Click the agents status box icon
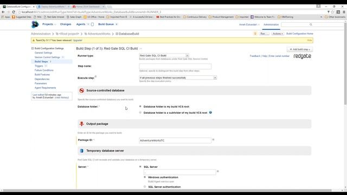Image resolution: width=347 pixels, height=195 pixels. point(93,24)
